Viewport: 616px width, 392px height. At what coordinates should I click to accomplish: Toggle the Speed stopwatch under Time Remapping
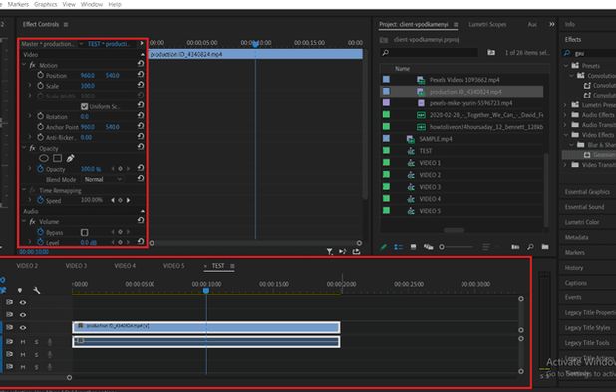click(40, 200)
